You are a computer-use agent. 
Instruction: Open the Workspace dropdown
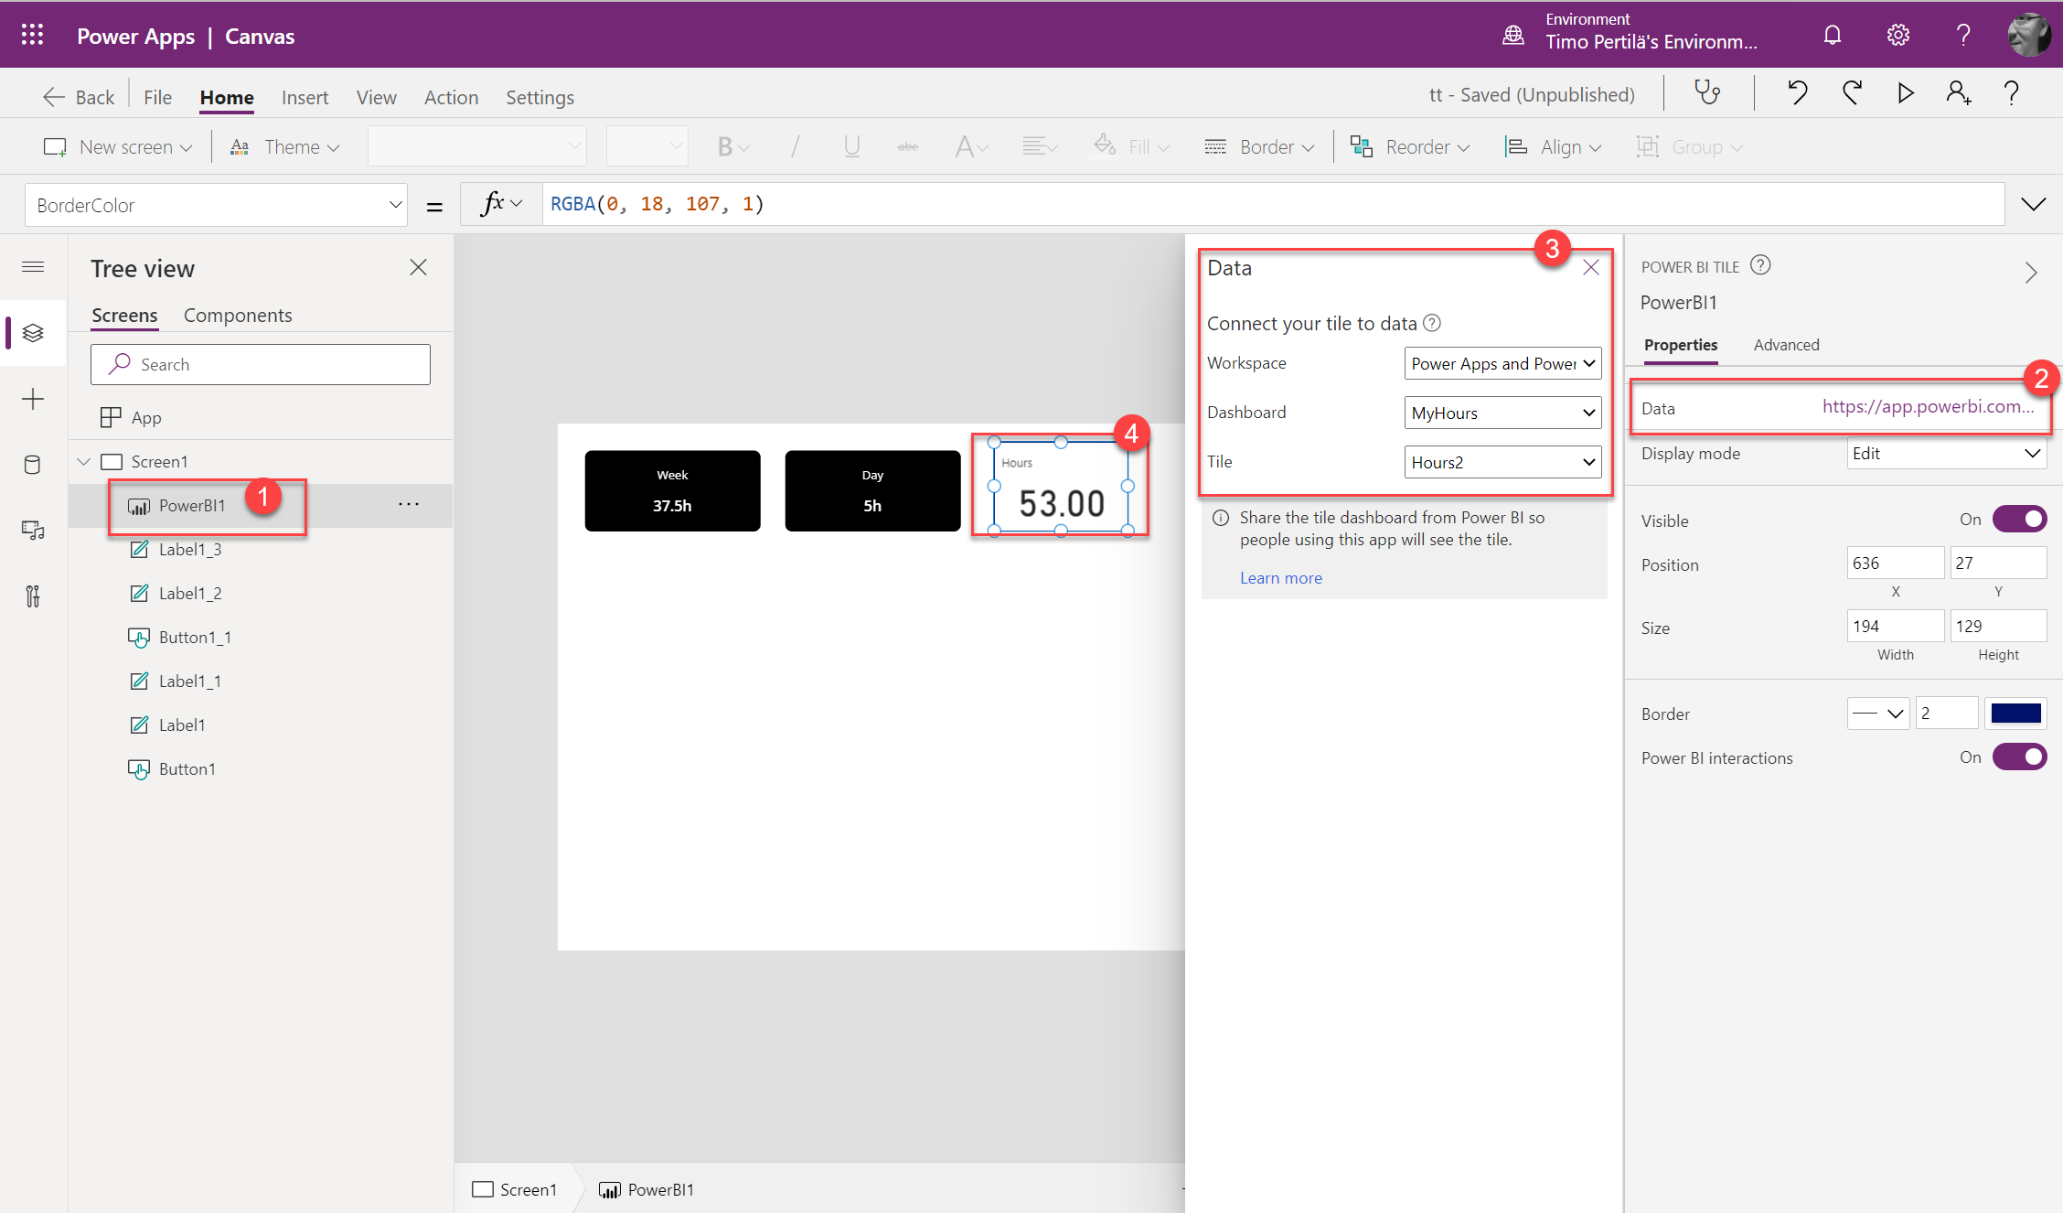[1502, 363]
